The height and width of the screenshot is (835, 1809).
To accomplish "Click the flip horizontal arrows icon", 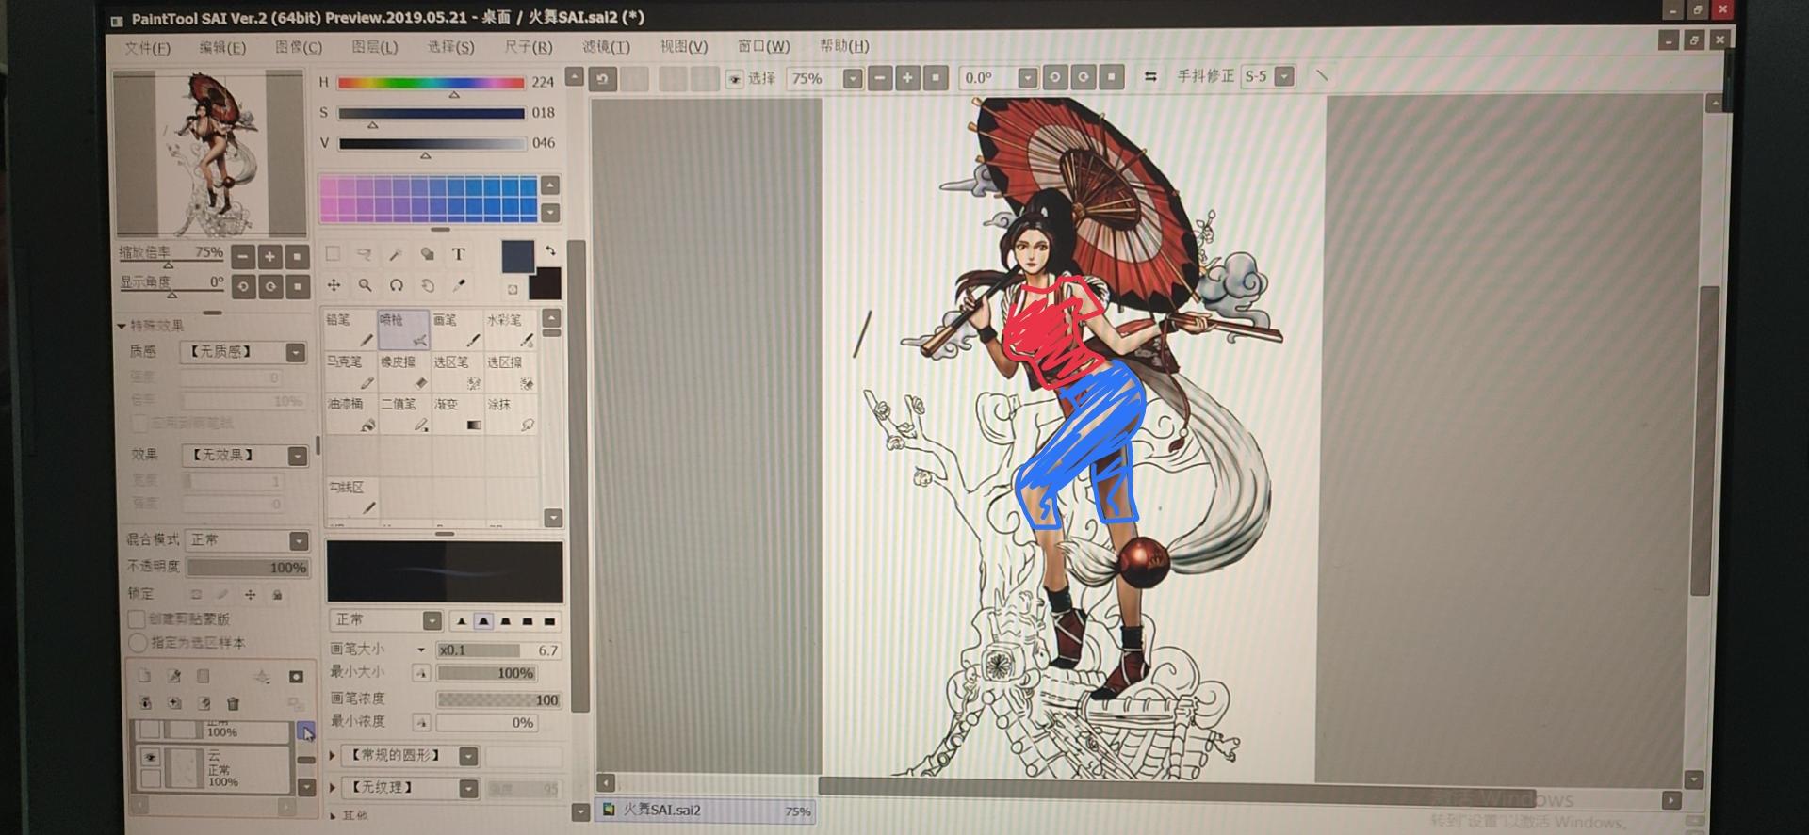I will (1150, 77).
